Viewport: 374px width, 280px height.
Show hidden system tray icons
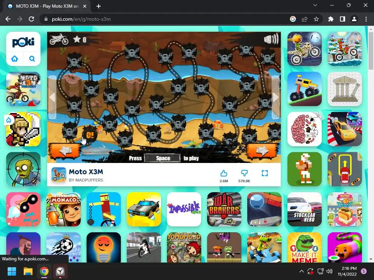(301, 271)
